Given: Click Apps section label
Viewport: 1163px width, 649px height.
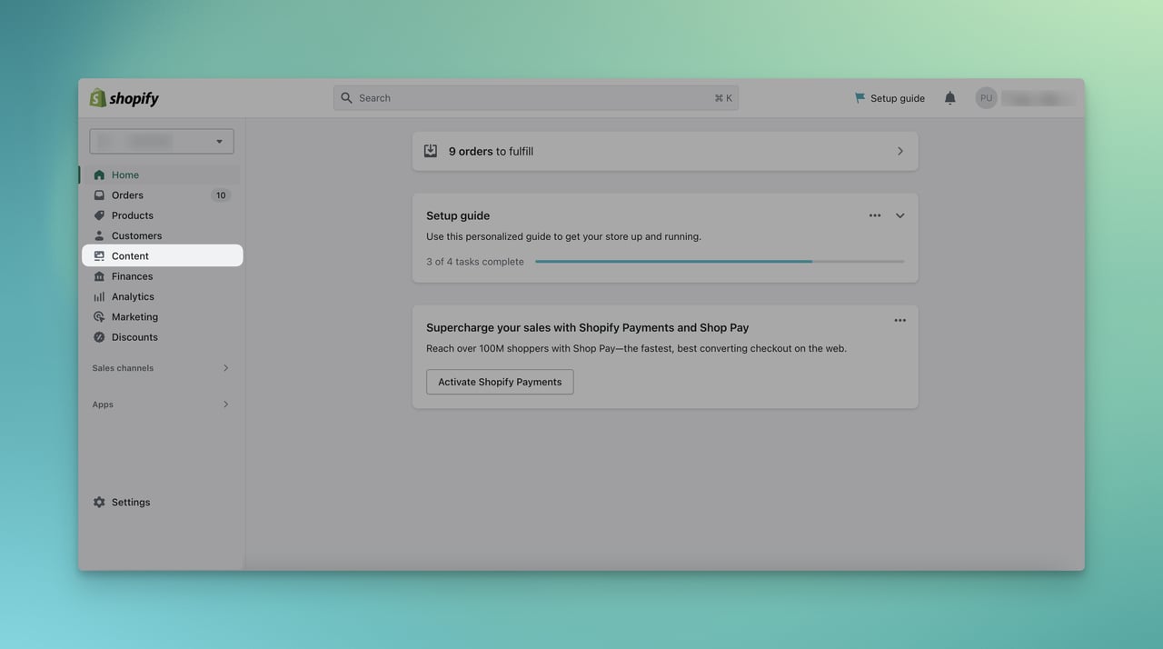Looking at the screenshot, I should tap(103, 404).
